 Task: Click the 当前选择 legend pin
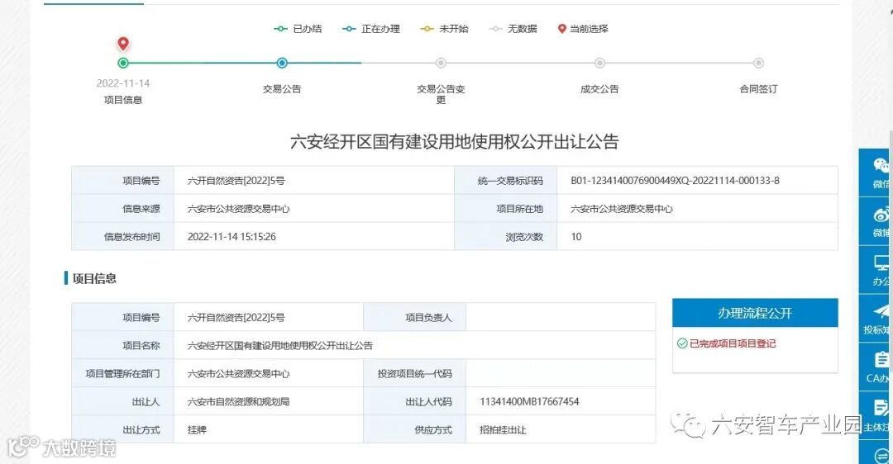(x=562, y=29)
